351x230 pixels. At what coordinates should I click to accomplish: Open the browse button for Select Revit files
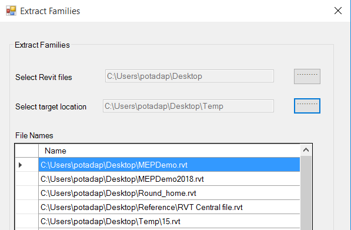307,76
